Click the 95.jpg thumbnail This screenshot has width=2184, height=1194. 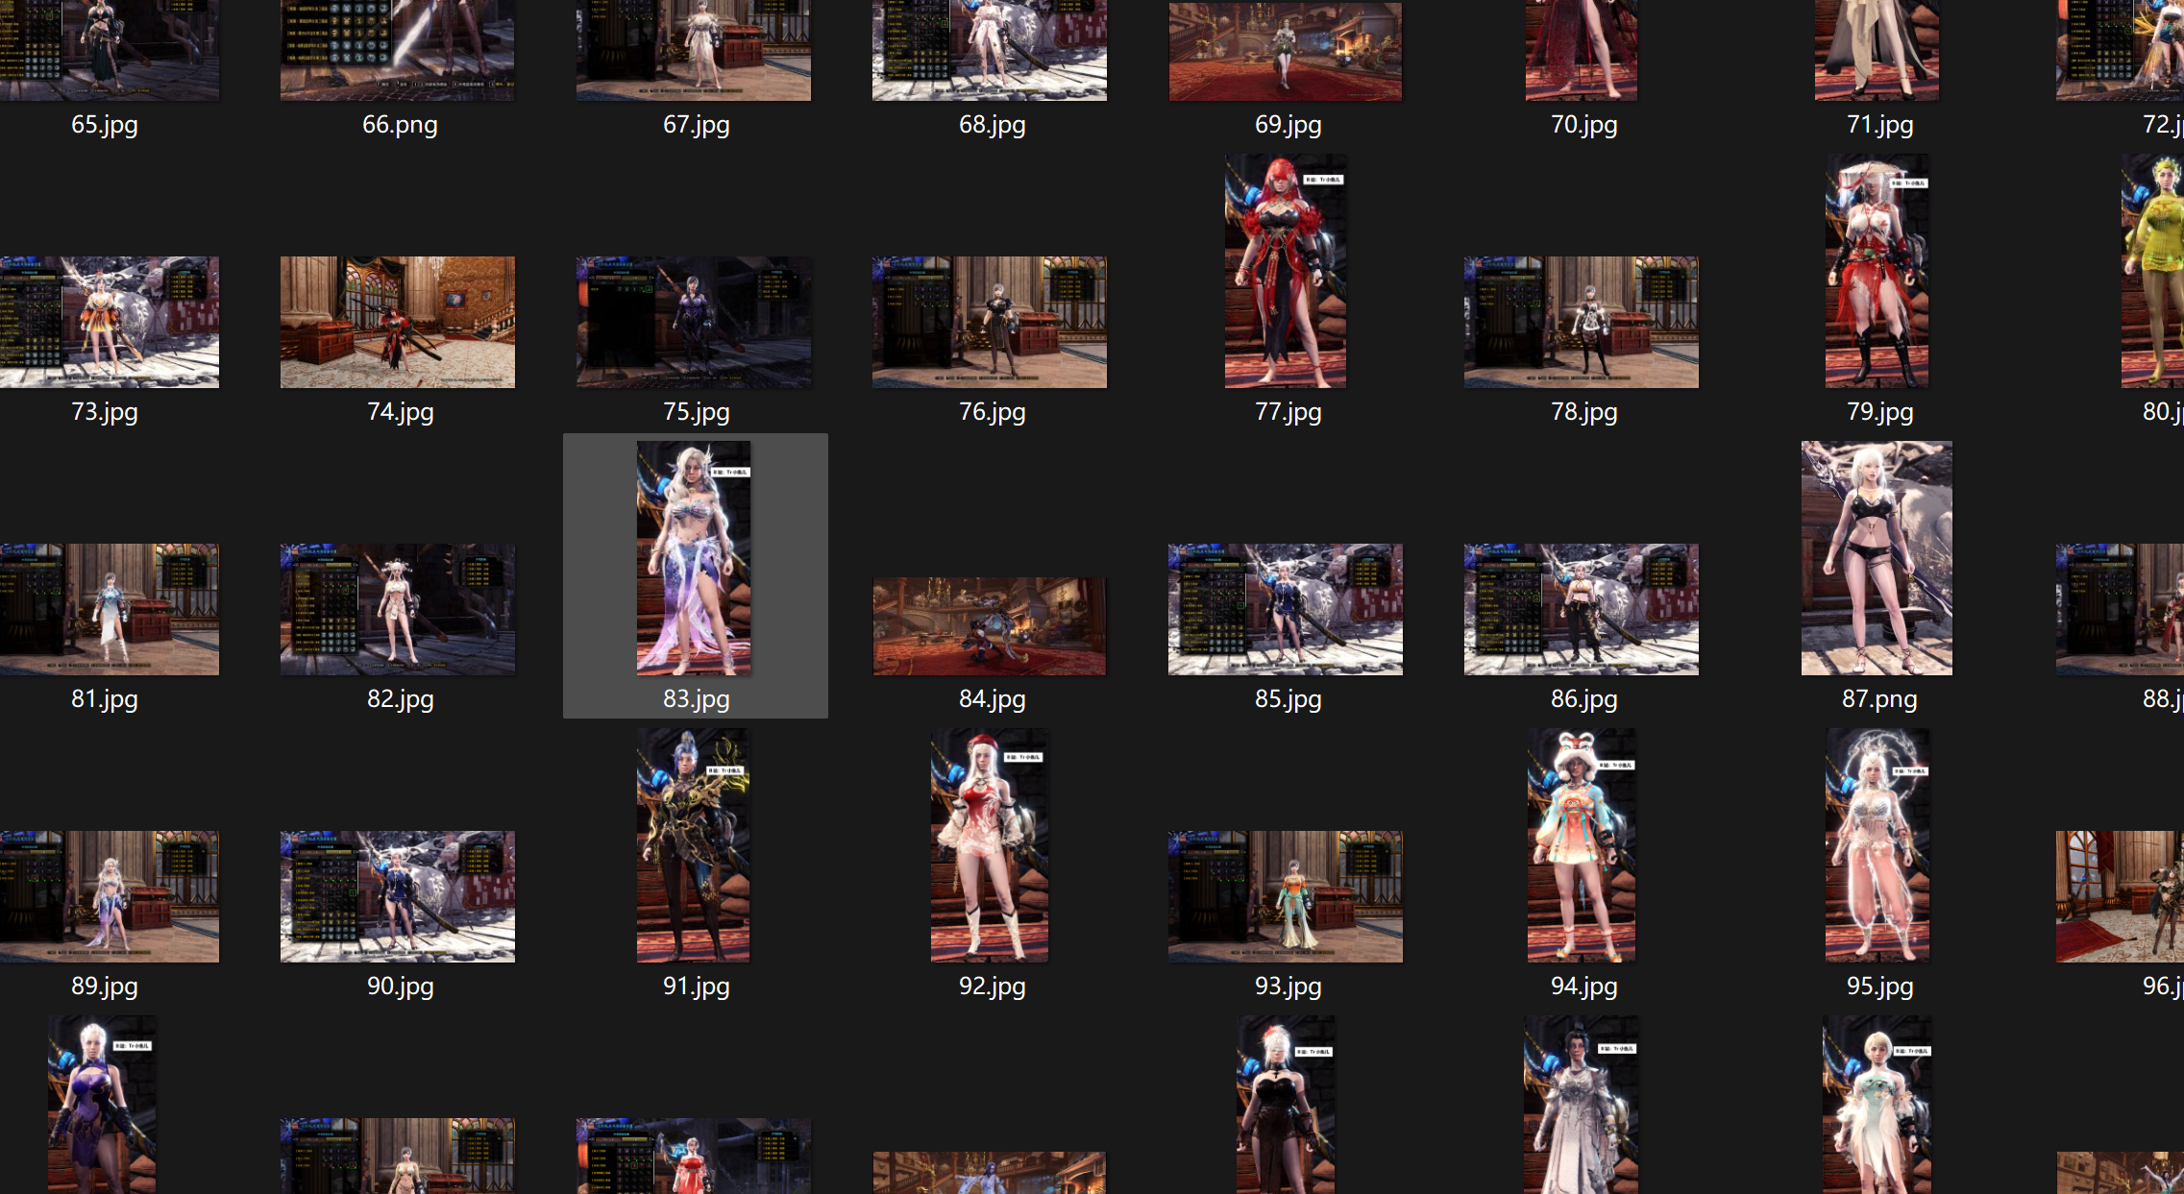[x=1877, y=845]
